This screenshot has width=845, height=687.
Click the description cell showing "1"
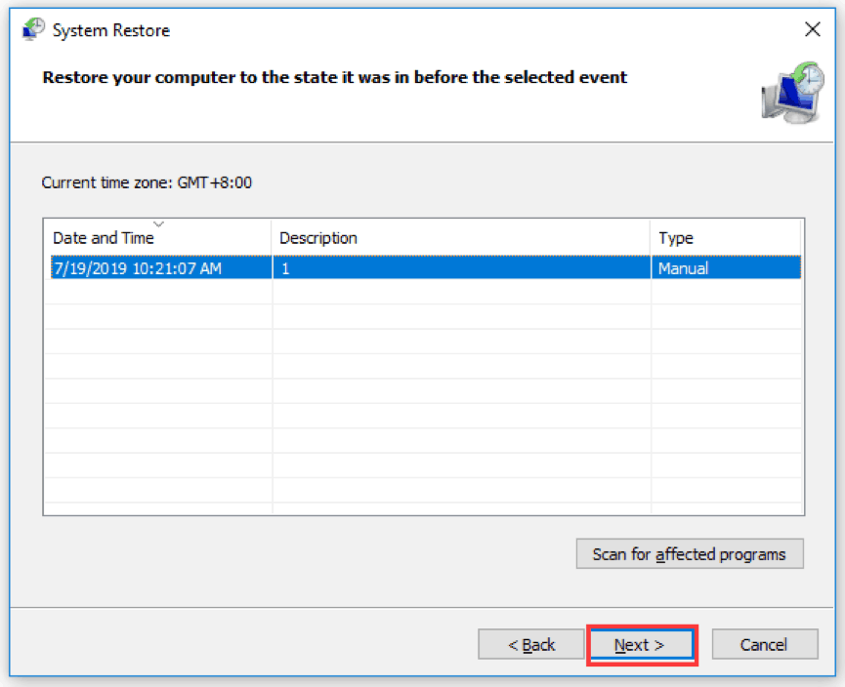tap(285, 267)
